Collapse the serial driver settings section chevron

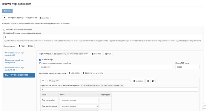click(4, 18)
